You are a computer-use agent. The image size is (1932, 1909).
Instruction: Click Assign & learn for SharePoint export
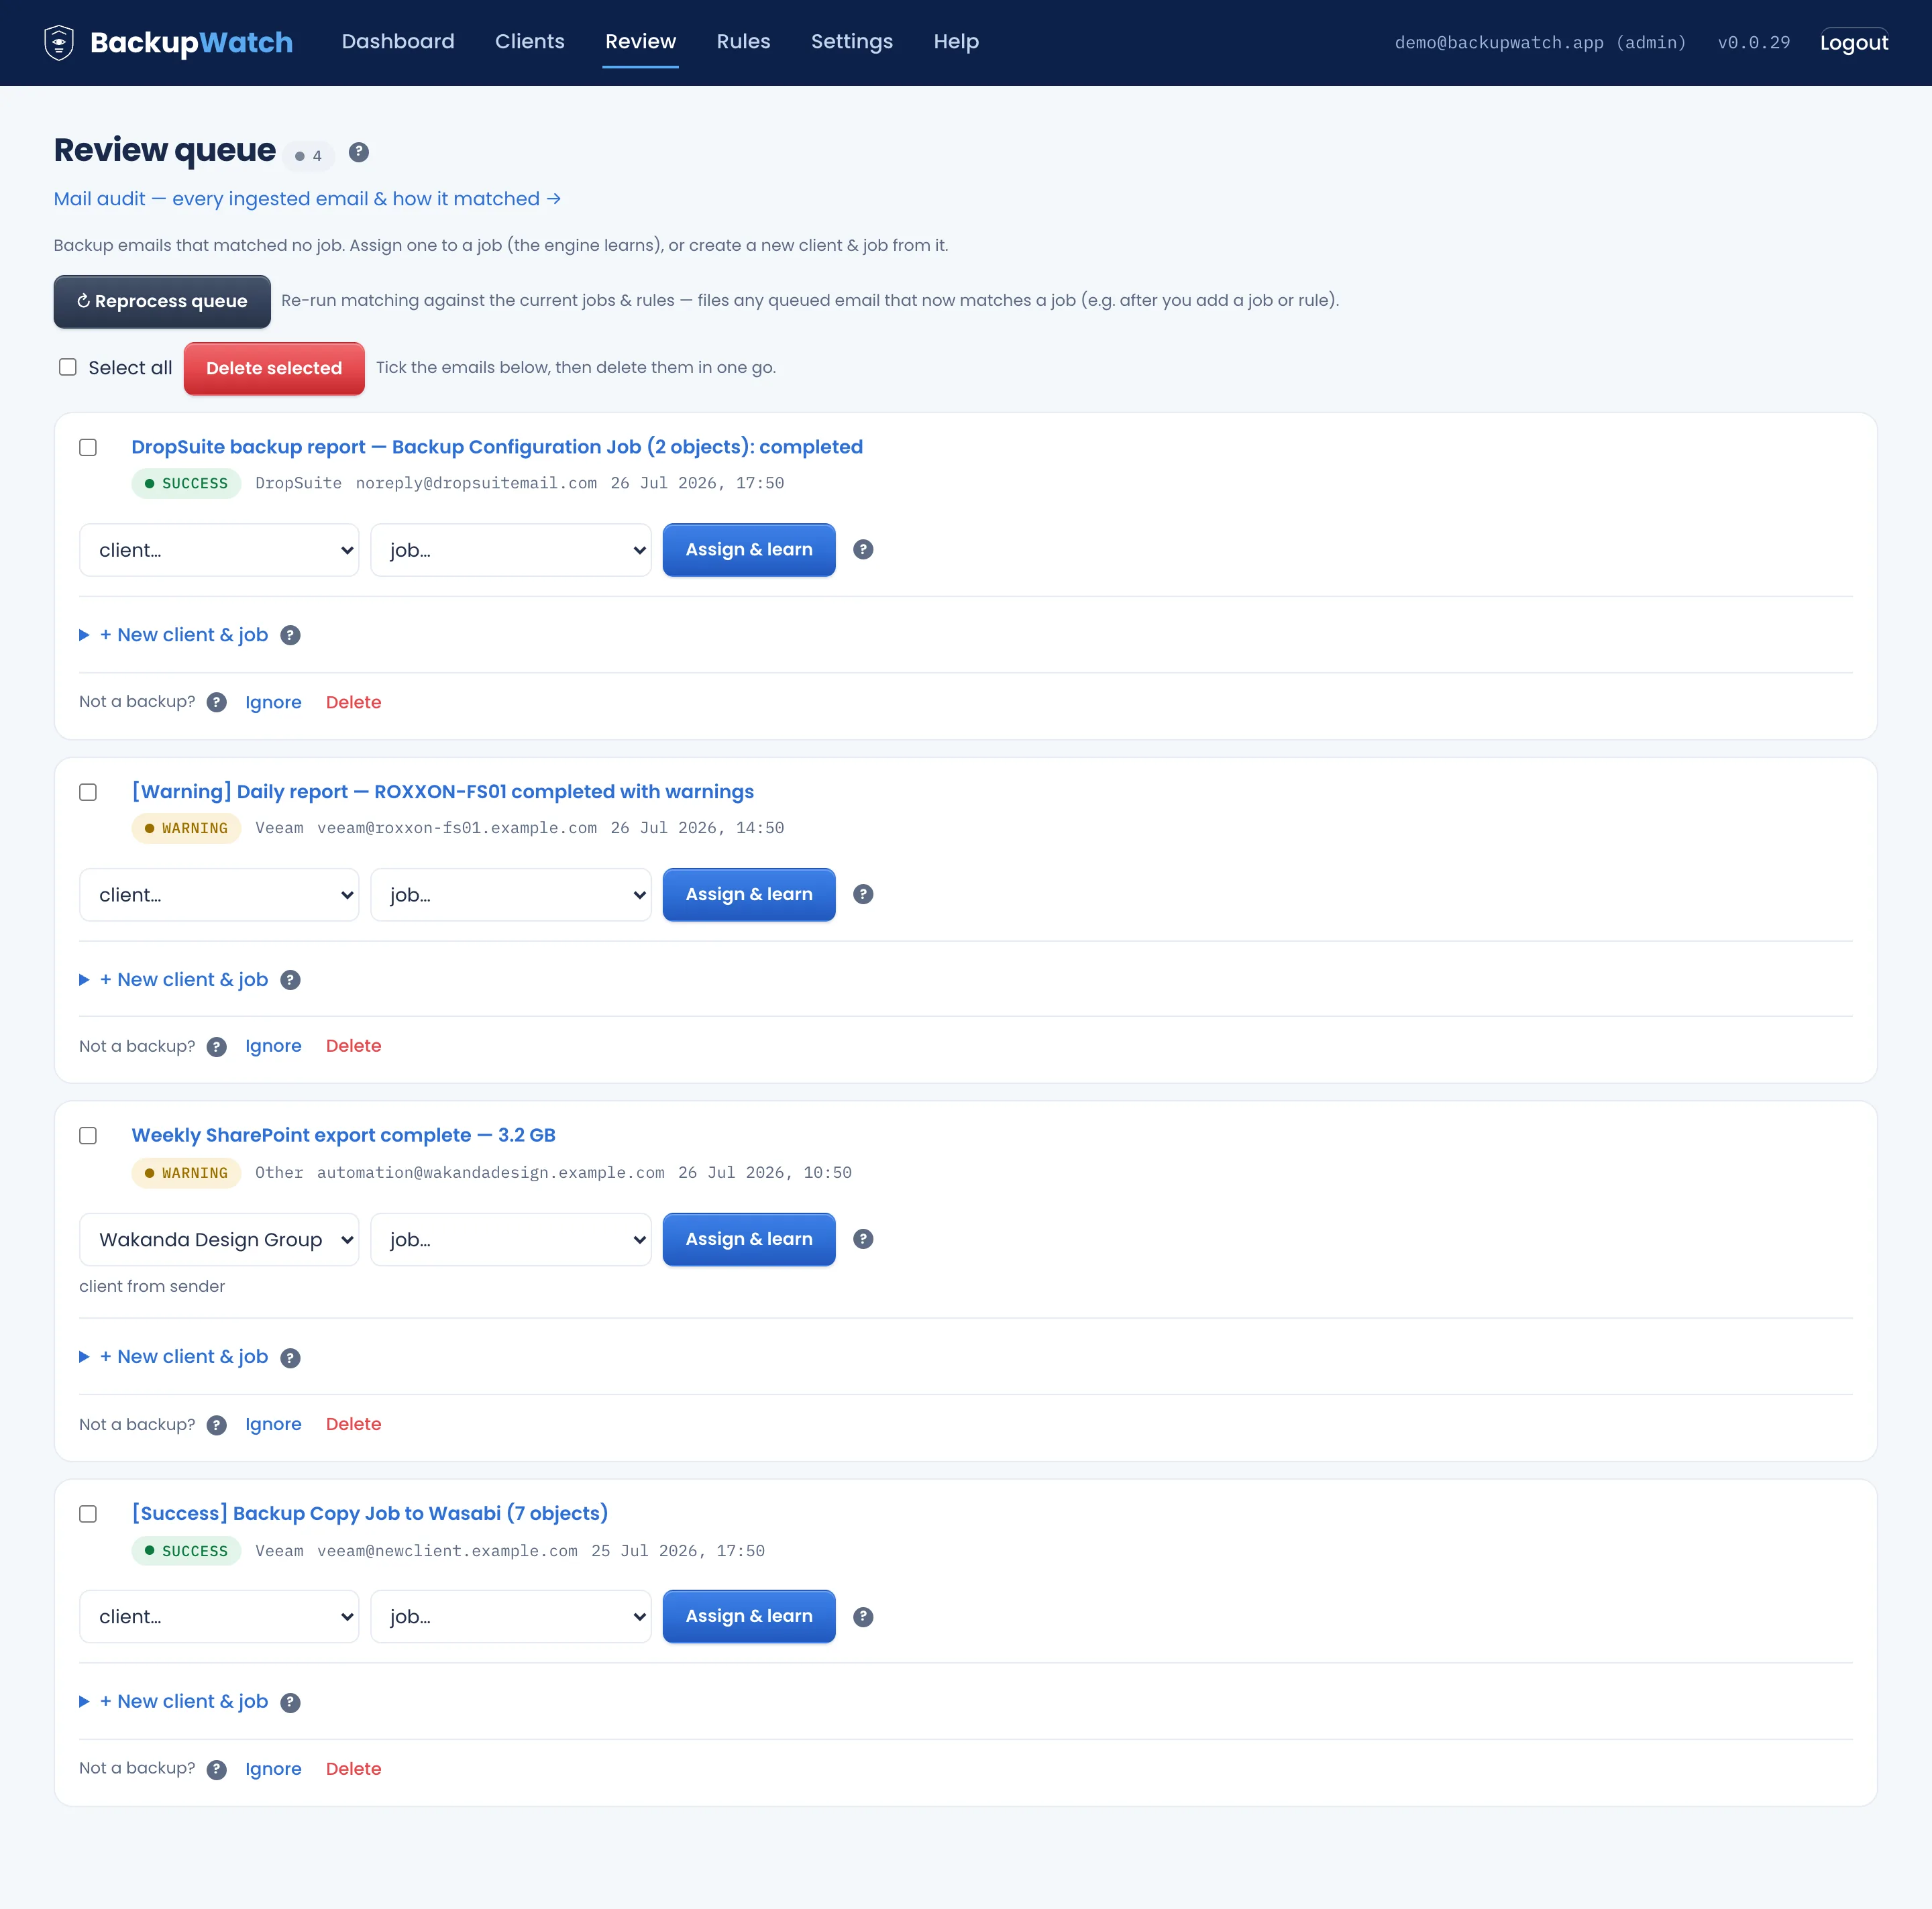[749, 1239]
